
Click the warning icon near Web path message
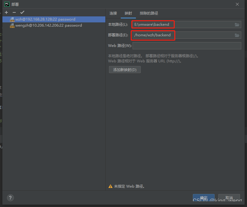(x=110, y=186)
